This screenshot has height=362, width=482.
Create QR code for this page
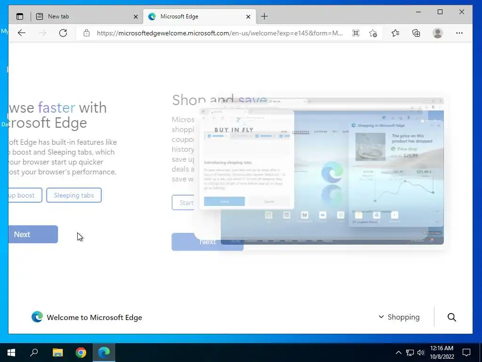[x=356, y=33]
